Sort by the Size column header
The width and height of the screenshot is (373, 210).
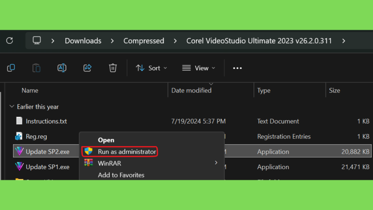pyautogui.click(x=334, y=90)
